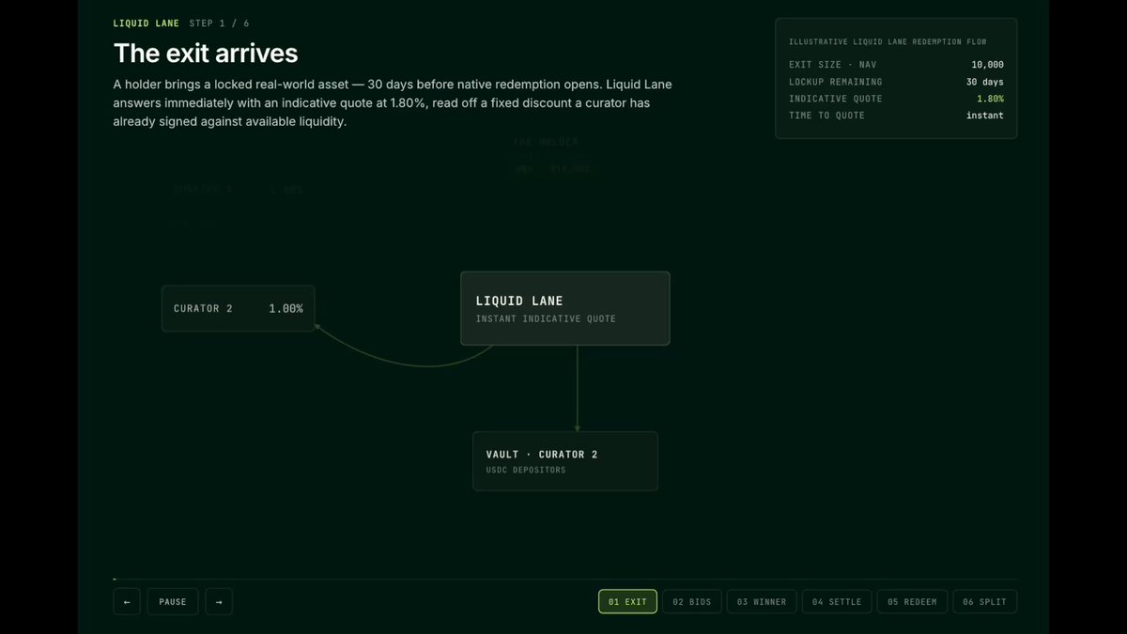Click the heading "The exit arrives"

(206, 53)
